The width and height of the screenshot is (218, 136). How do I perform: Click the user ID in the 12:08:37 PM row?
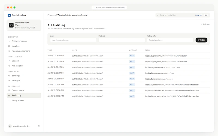(x=87, y=56)
